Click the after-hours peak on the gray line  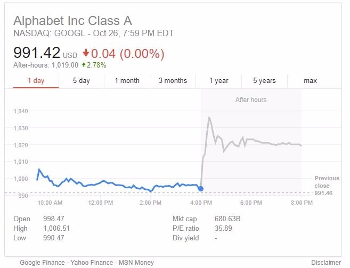pyautogui.click(x=209, y=118)
